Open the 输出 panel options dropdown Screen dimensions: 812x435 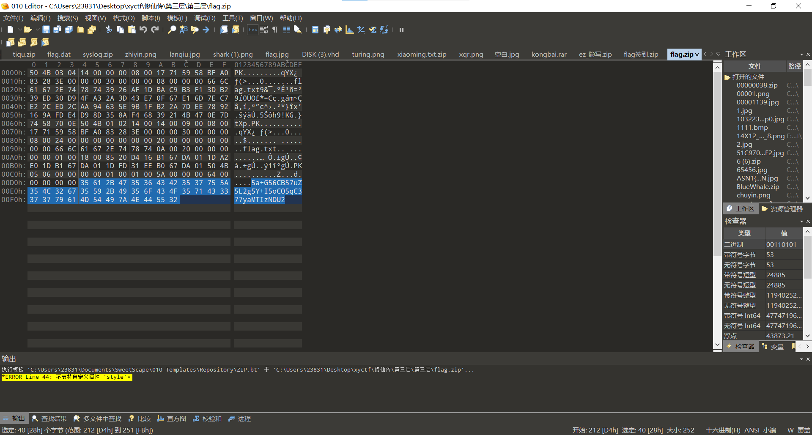click(x=801, y=359)
